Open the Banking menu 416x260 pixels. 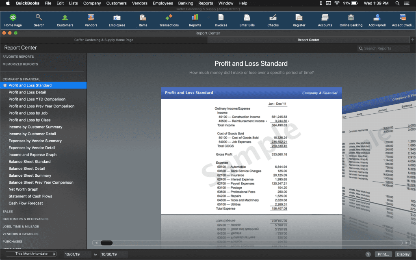point(185,3)
